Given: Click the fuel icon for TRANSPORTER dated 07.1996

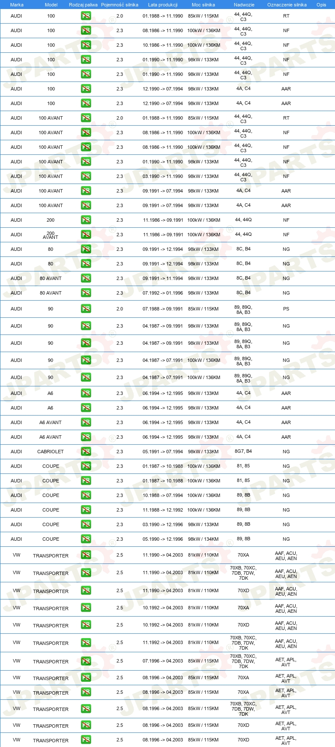Looking at the screenshot, I should (x=86, y=661).
